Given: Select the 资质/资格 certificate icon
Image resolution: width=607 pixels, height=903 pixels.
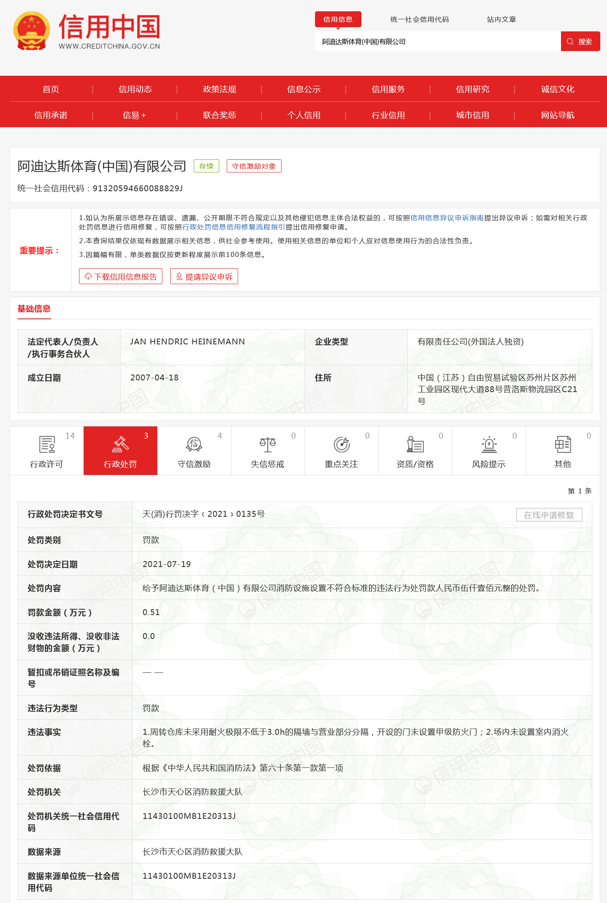Looking at the screenshot, I should [x=415, y=444].
